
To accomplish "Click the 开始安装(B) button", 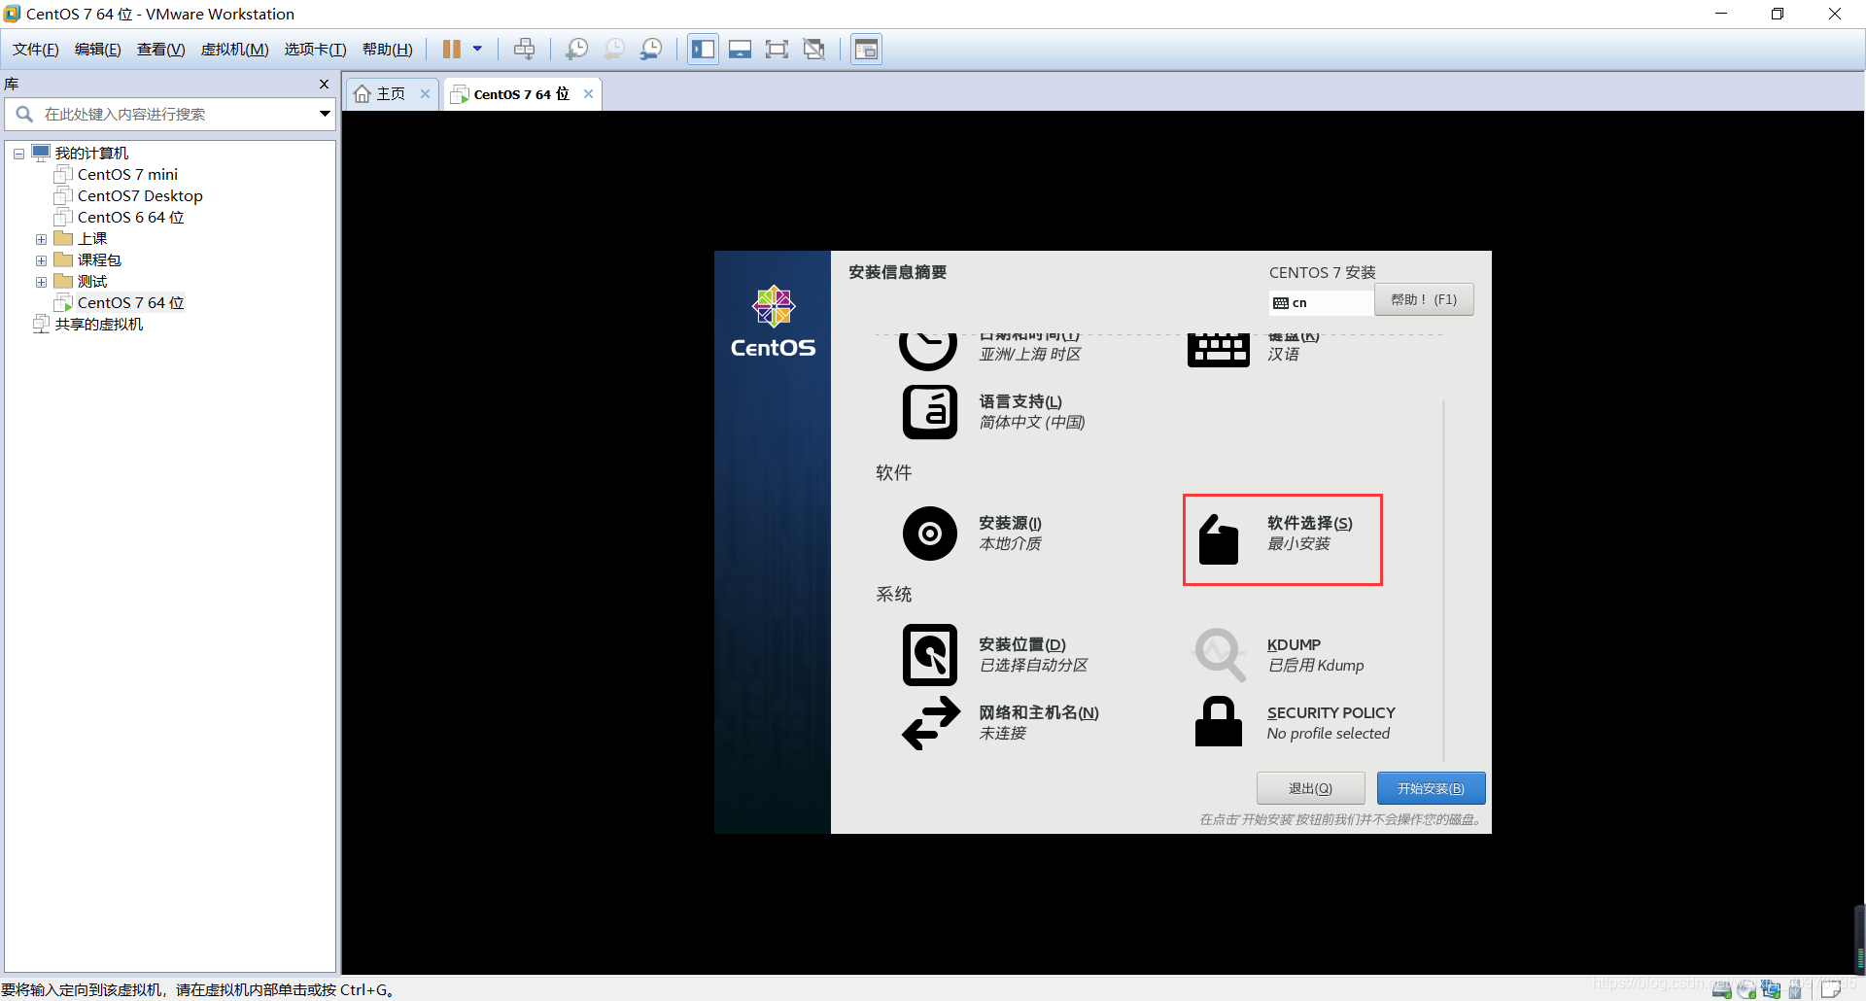I will (1431, 788).
